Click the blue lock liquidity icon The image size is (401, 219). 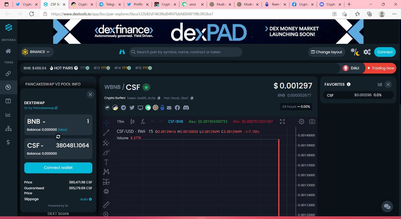[162, 108]
